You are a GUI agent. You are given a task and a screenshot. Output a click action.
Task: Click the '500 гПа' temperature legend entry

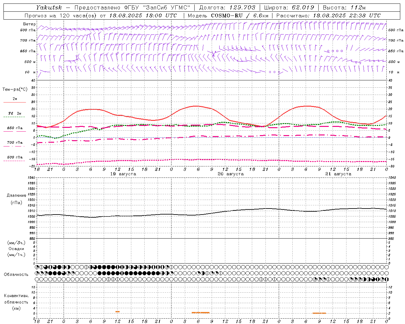click(x=15, y=157)
